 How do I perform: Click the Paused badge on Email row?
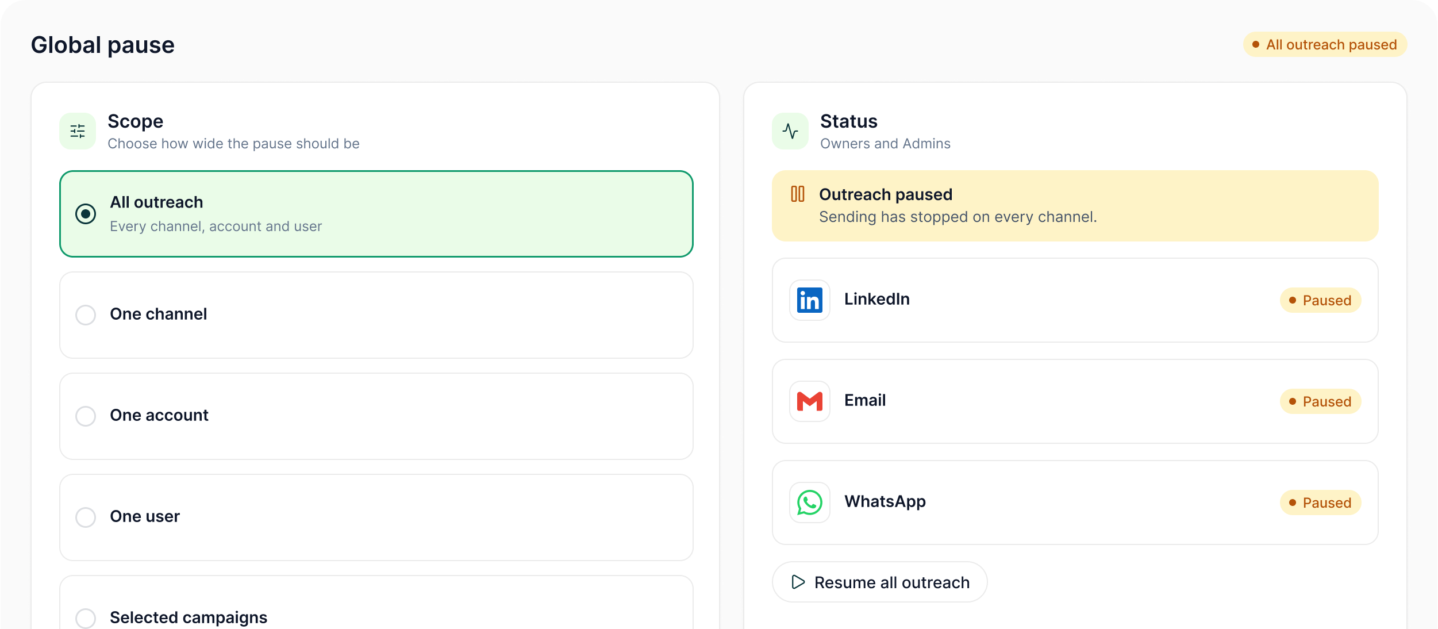pyautogui.click(x=1321, y=401)
